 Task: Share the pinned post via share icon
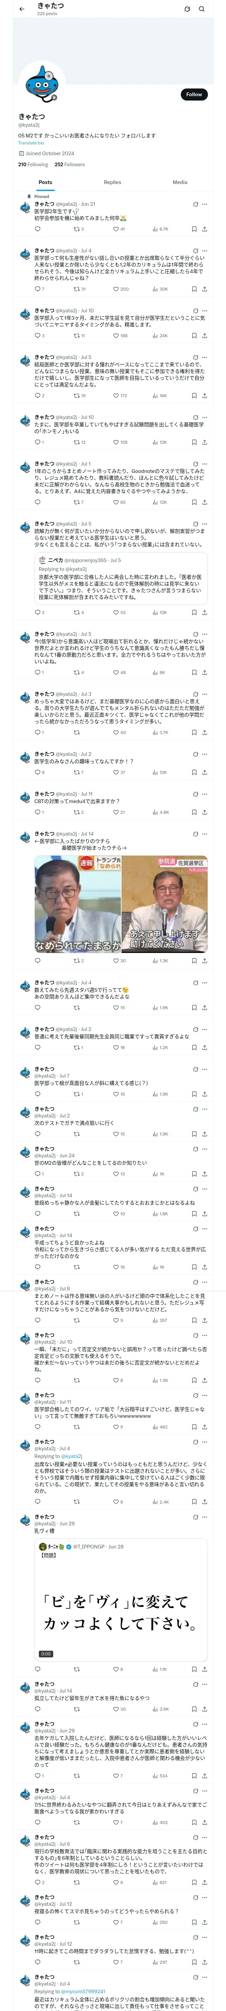[x=204, y=229]
